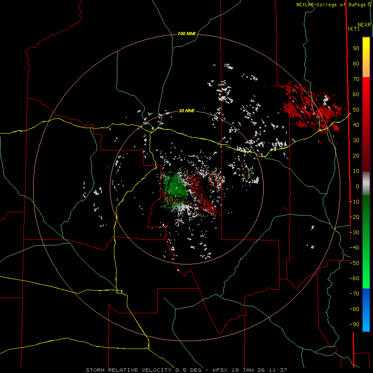Click the 0 value on velocity scale

click(358, 186)
